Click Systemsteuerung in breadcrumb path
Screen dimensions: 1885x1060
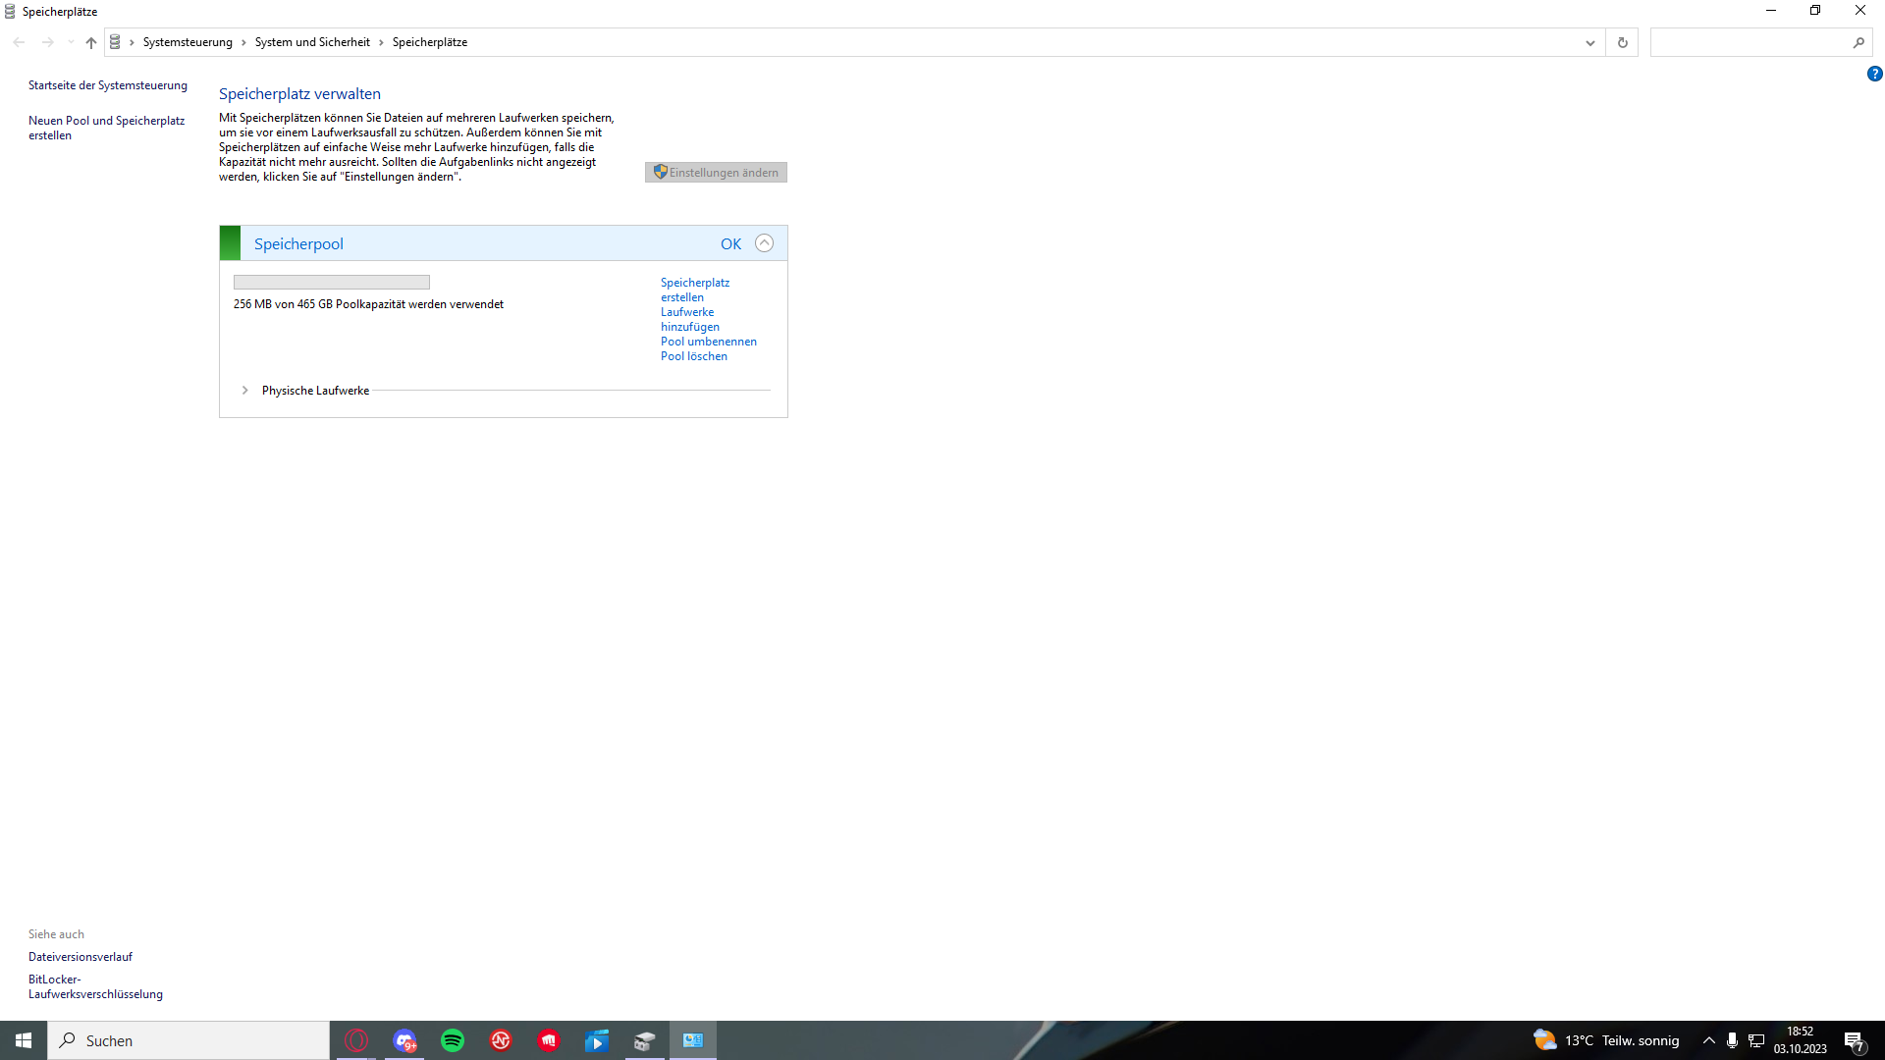point(188,42)
